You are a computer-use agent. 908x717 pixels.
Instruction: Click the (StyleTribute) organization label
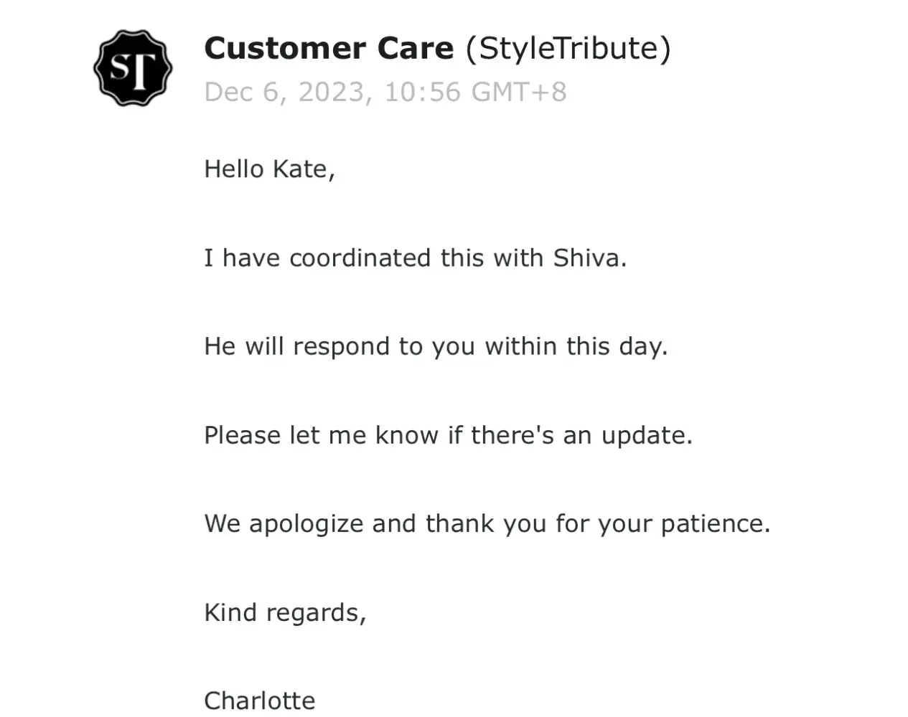click(568, 49)
